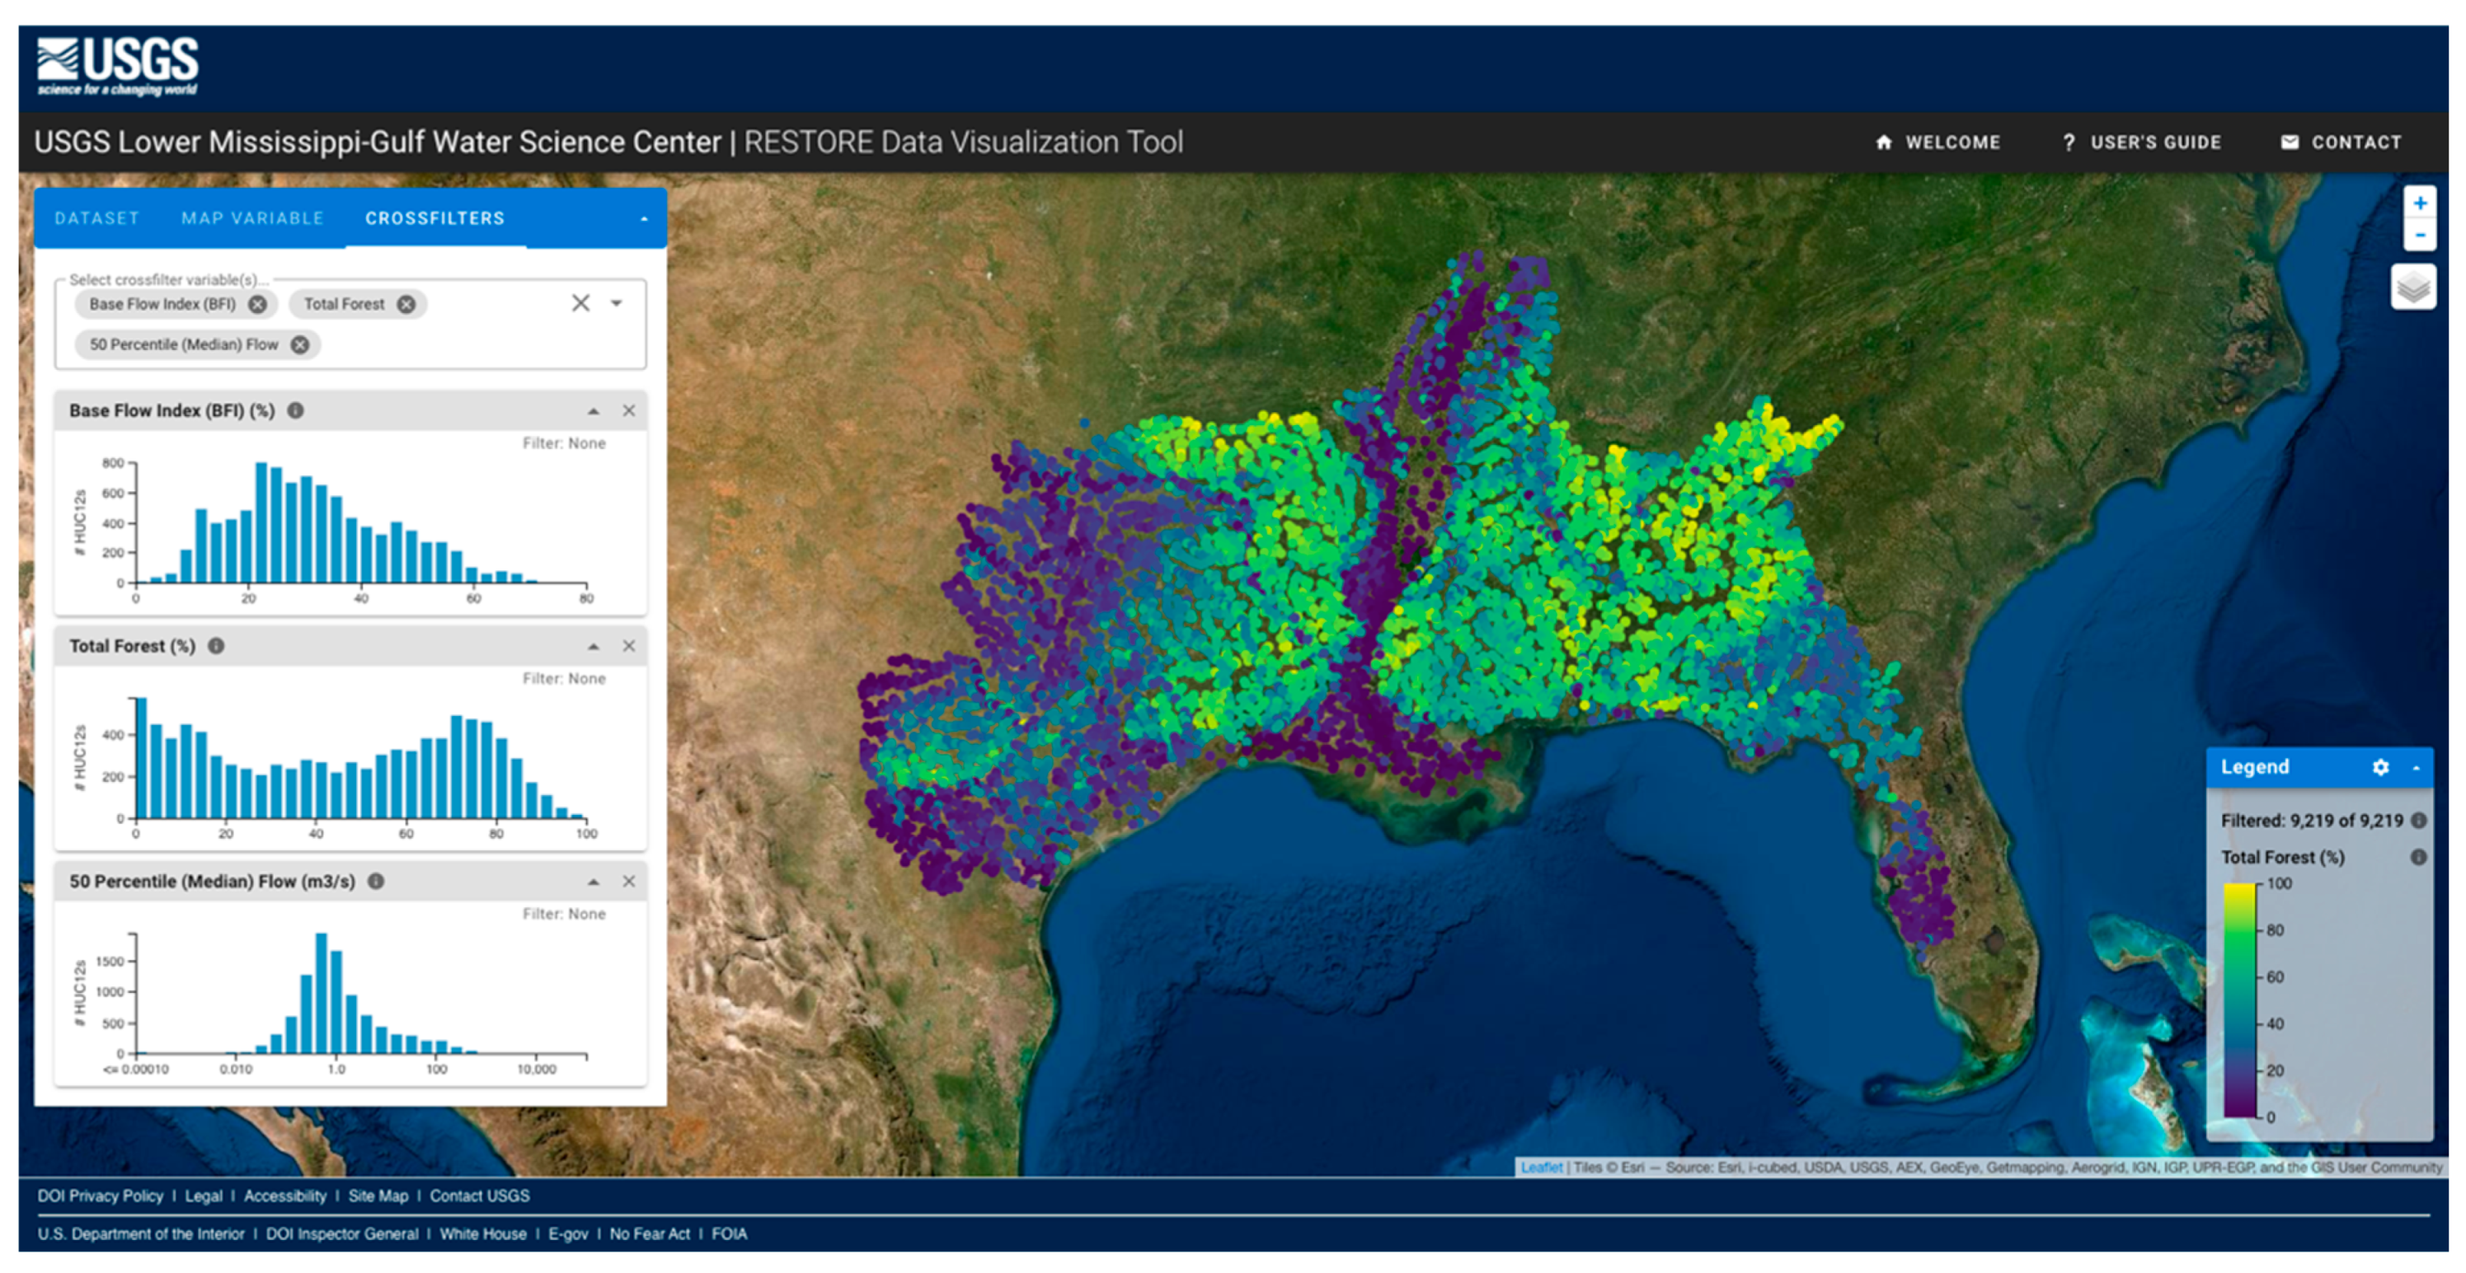2466x1273 pixels.
Task: Open legend settings gear
Action: tap(2381, 768)
